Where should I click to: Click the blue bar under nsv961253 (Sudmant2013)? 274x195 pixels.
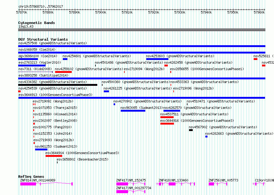pos(41,149)
